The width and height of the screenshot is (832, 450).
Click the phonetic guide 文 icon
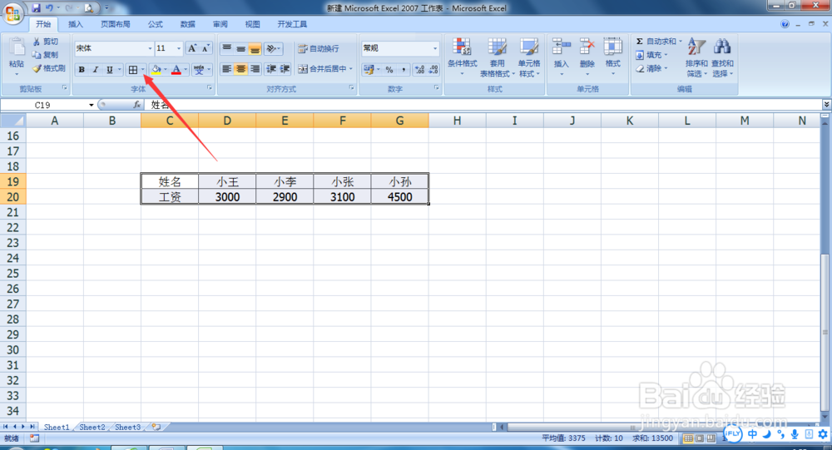[199, 70]
